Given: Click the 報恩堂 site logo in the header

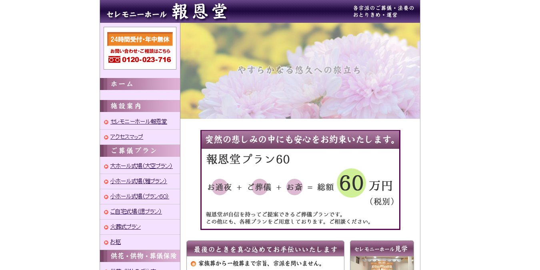Looking at the screenshot, I should [x=200, y=12].
